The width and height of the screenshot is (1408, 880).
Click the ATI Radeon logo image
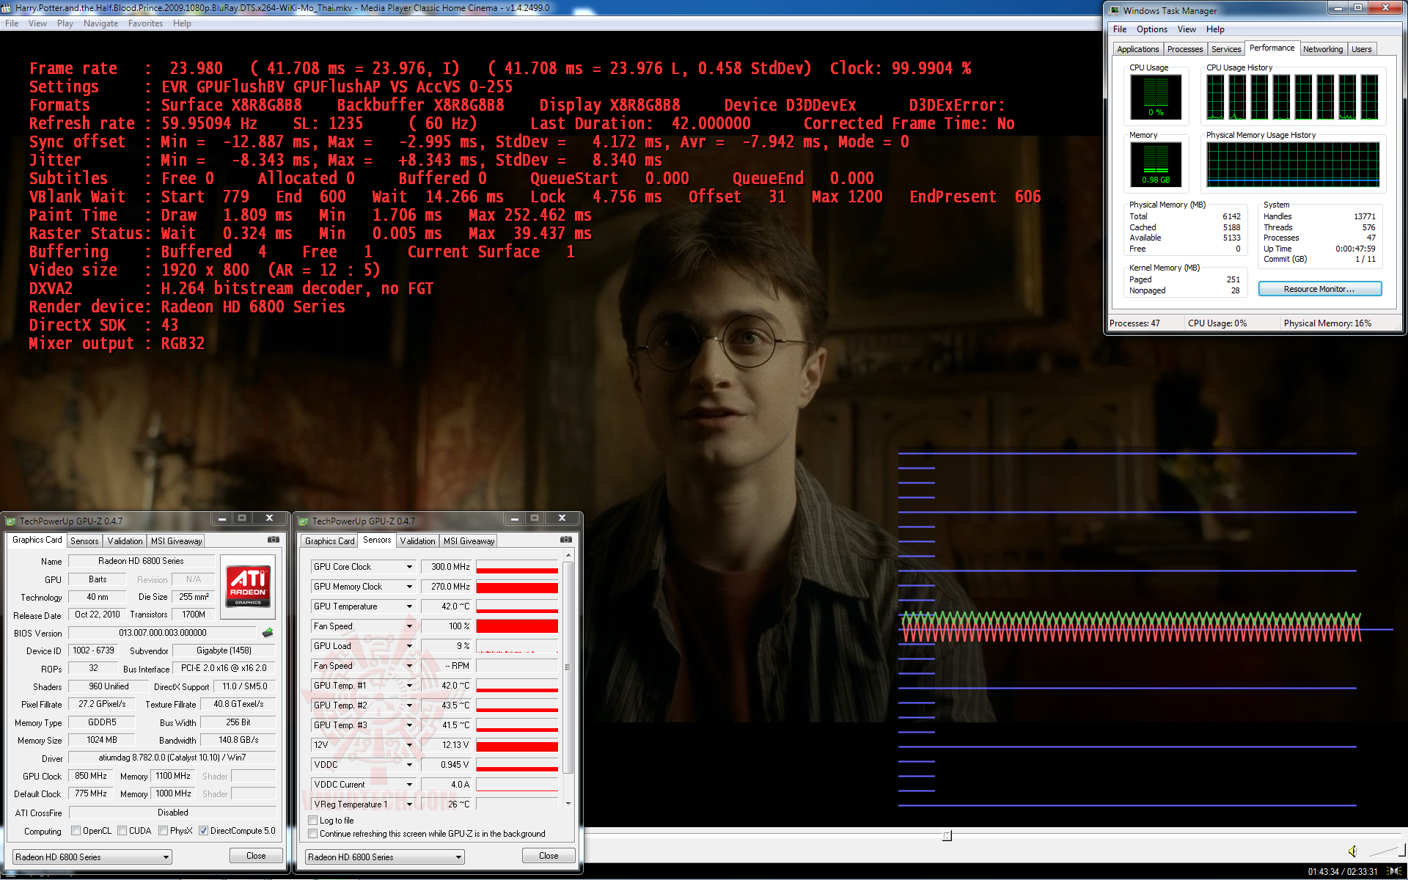248,585
